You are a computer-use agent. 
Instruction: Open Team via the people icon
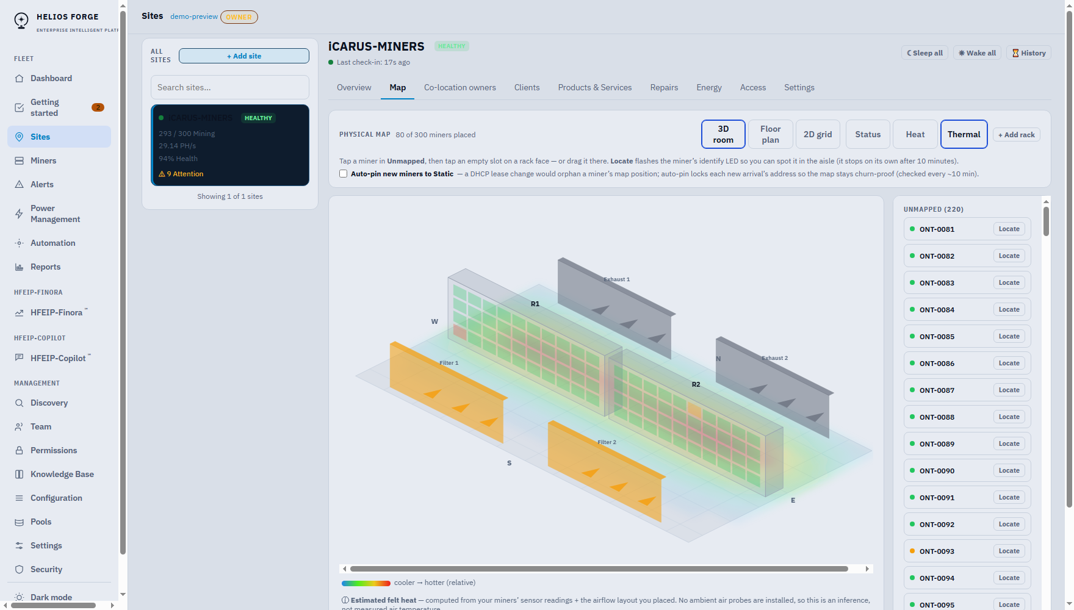coord(19,426)
